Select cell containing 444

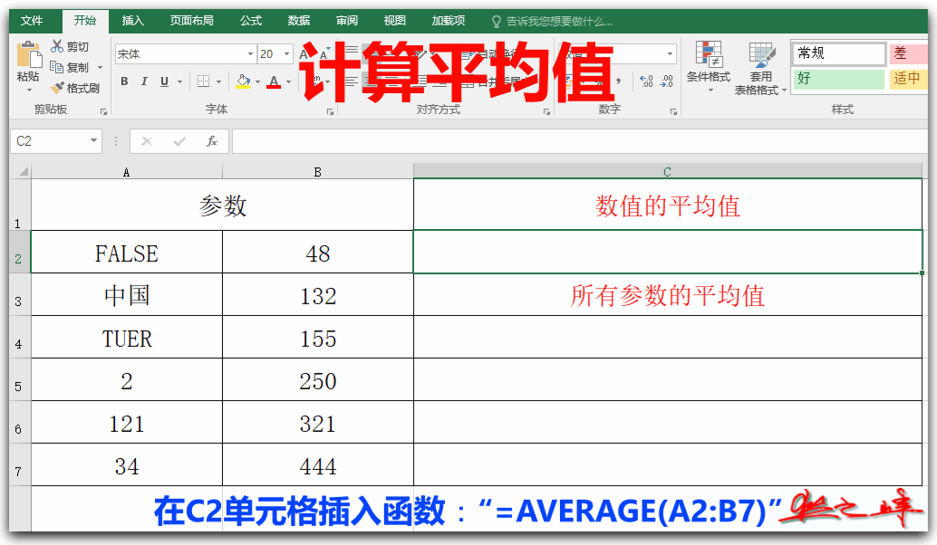tap(318, 465)
